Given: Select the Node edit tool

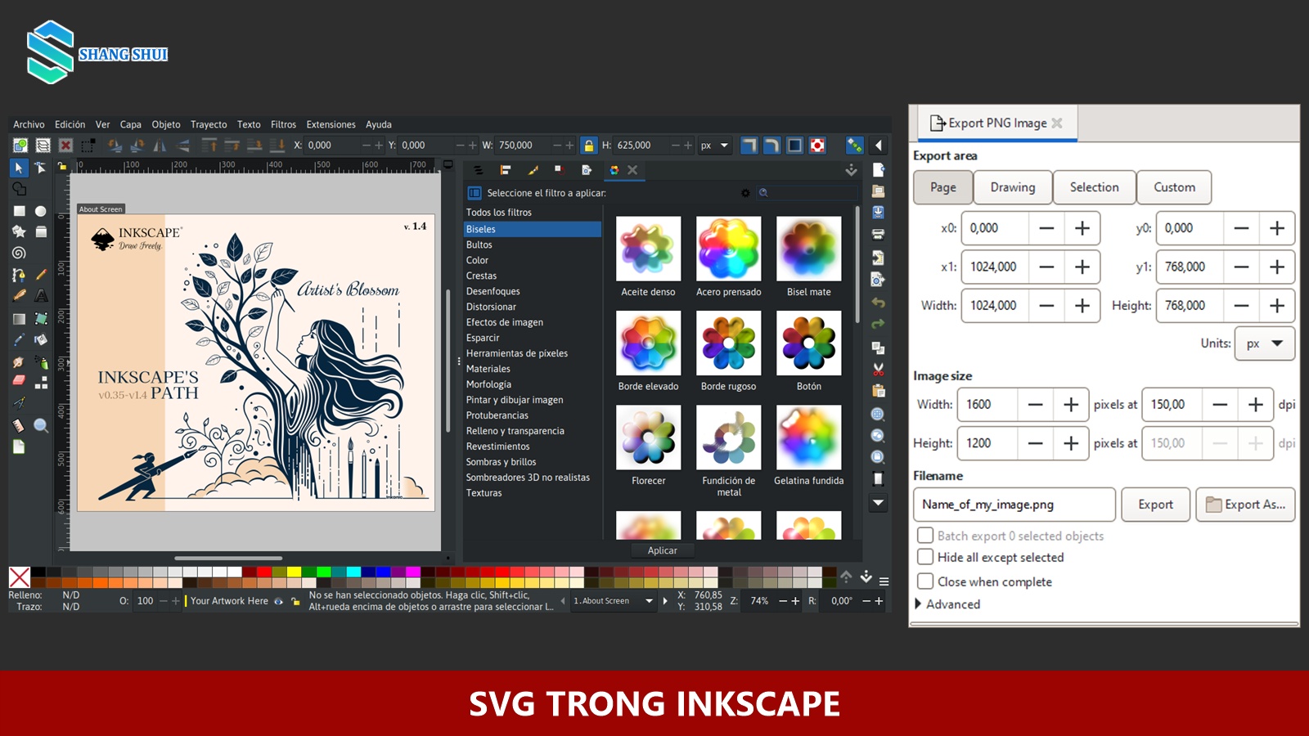Looking at the screenshot, I should coord(40,168).
